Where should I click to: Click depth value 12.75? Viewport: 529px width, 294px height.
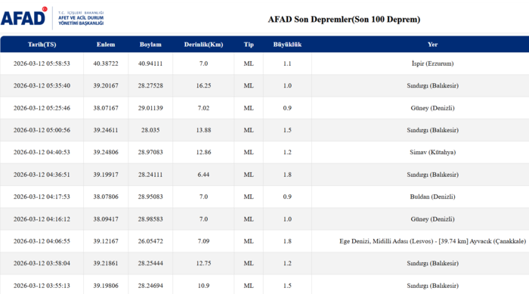(x=203, y=263)
